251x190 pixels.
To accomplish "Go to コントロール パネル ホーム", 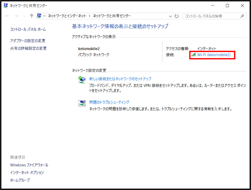I will pyautogui.click(x=28, y=29).
